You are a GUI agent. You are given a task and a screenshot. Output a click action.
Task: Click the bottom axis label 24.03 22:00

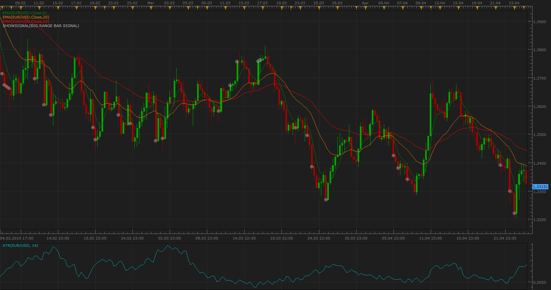click(319, 238)
